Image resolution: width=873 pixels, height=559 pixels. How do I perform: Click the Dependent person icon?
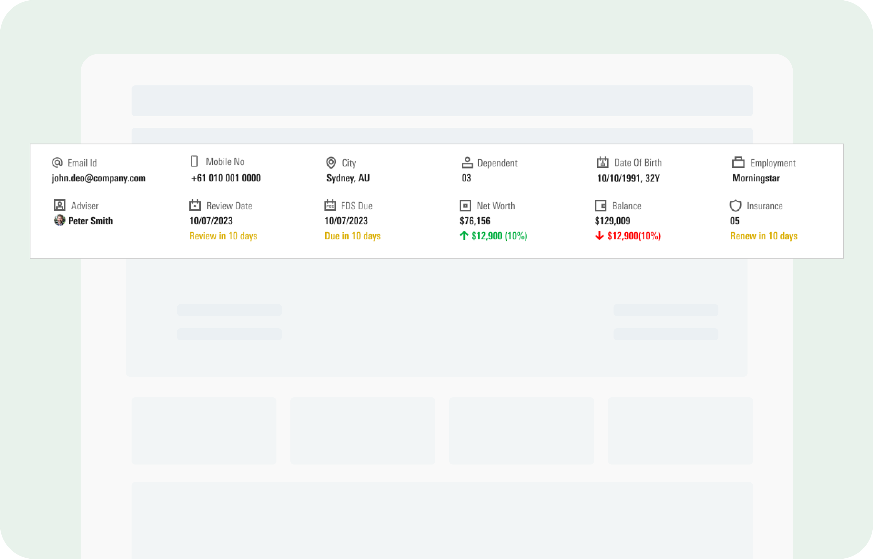pyautogui.click(x=467, y=163)
